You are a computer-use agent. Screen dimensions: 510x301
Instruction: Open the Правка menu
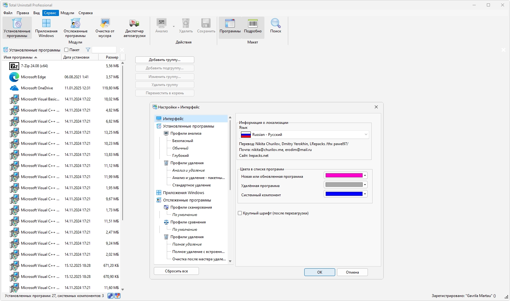[23, 13]
